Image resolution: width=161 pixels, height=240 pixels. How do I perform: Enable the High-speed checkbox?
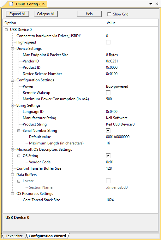pyautogui.click(x=108, y=42)
